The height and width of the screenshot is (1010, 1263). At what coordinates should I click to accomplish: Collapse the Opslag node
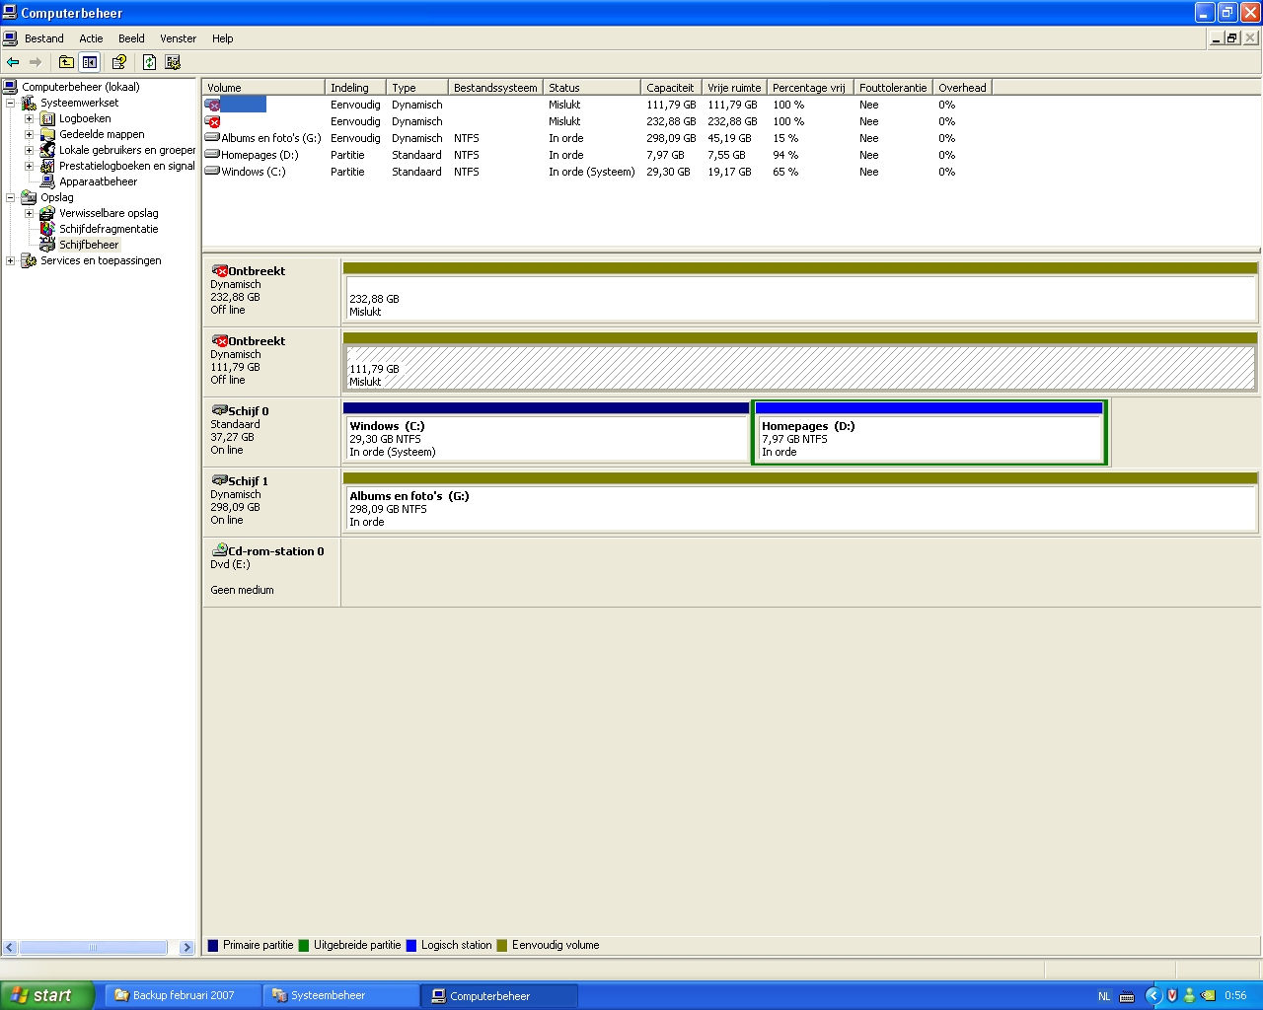10,197
